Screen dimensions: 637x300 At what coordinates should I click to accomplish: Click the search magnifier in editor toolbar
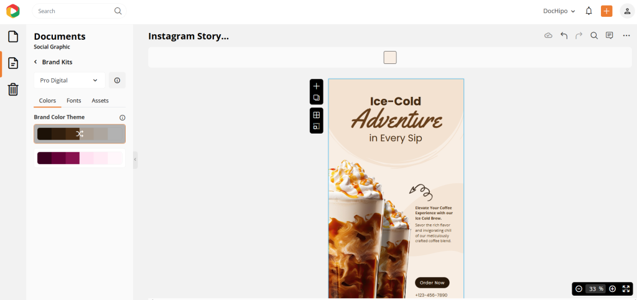pyautogui.click(x=594, y=35)
